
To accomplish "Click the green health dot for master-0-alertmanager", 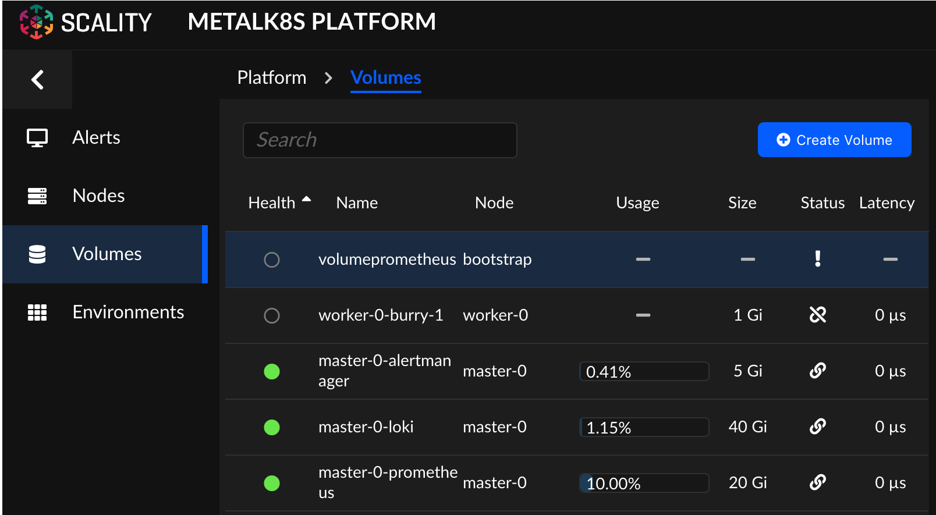I will [x=272, y=371].
